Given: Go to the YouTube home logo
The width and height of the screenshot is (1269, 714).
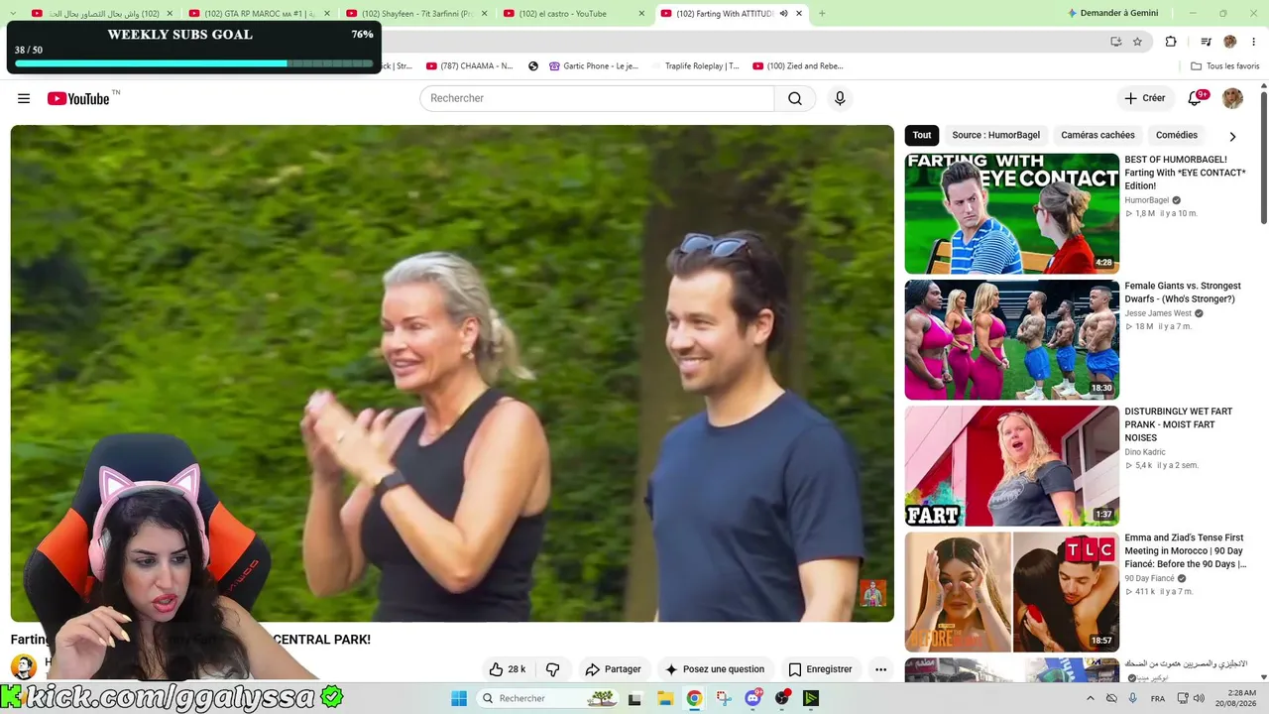Looking at the screenshot, I should [78, 98].
